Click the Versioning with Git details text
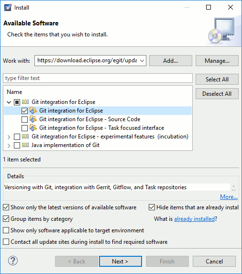The height and width of the screenshot is (274, 242). pyautogui.click(x=96, y=187)
